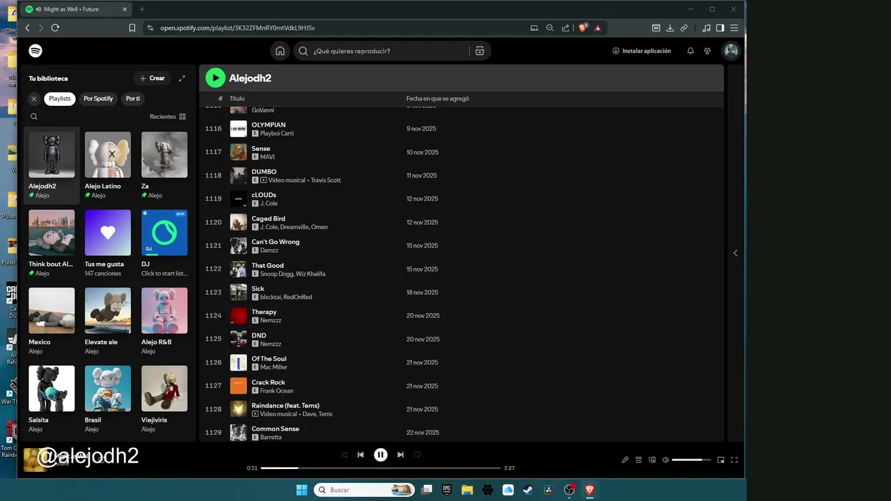Skip to next track
891x501 pixels.
pos(400,454)
